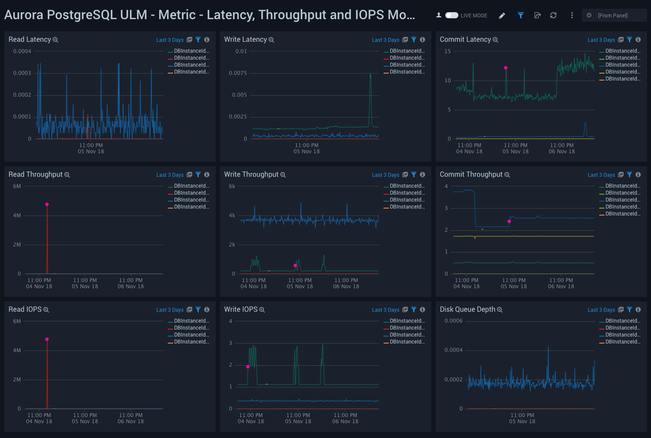Open the Last 3 Days time picker on Write IOPS

tap(385, 310)
